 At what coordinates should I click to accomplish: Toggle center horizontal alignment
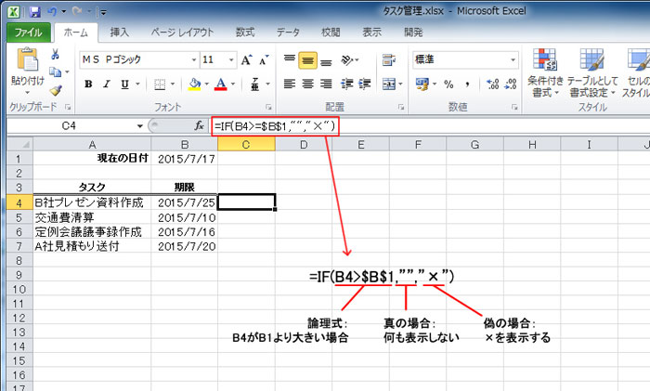pyautogui.click(x=309, y=84)
